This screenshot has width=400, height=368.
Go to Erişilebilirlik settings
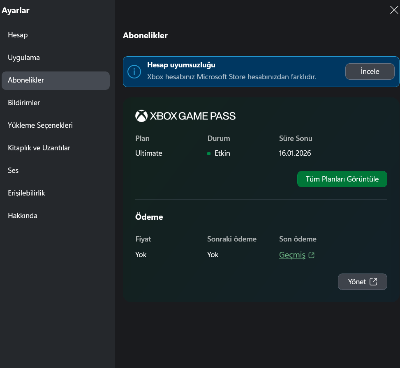55,193
